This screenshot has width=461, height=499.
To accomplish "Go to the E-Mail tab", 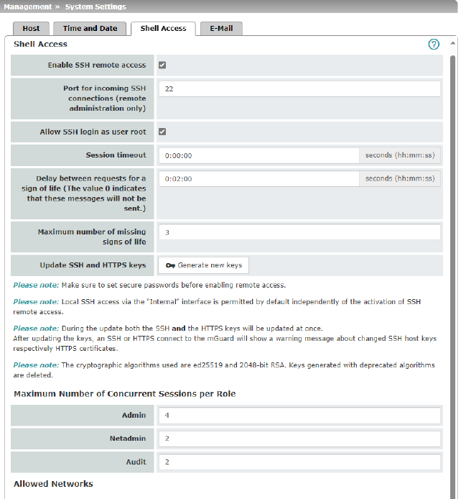I will (221, 29).
